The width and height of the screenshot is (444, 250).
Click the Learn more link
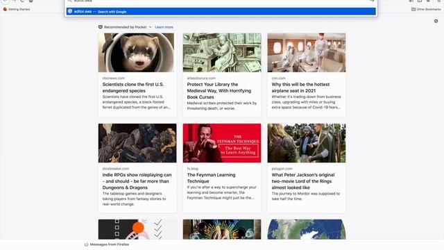[x=164, y=27]
